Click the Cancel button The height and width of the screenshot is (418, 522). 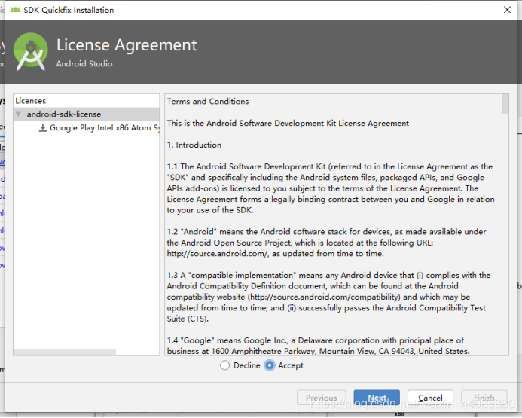[430, 398]
